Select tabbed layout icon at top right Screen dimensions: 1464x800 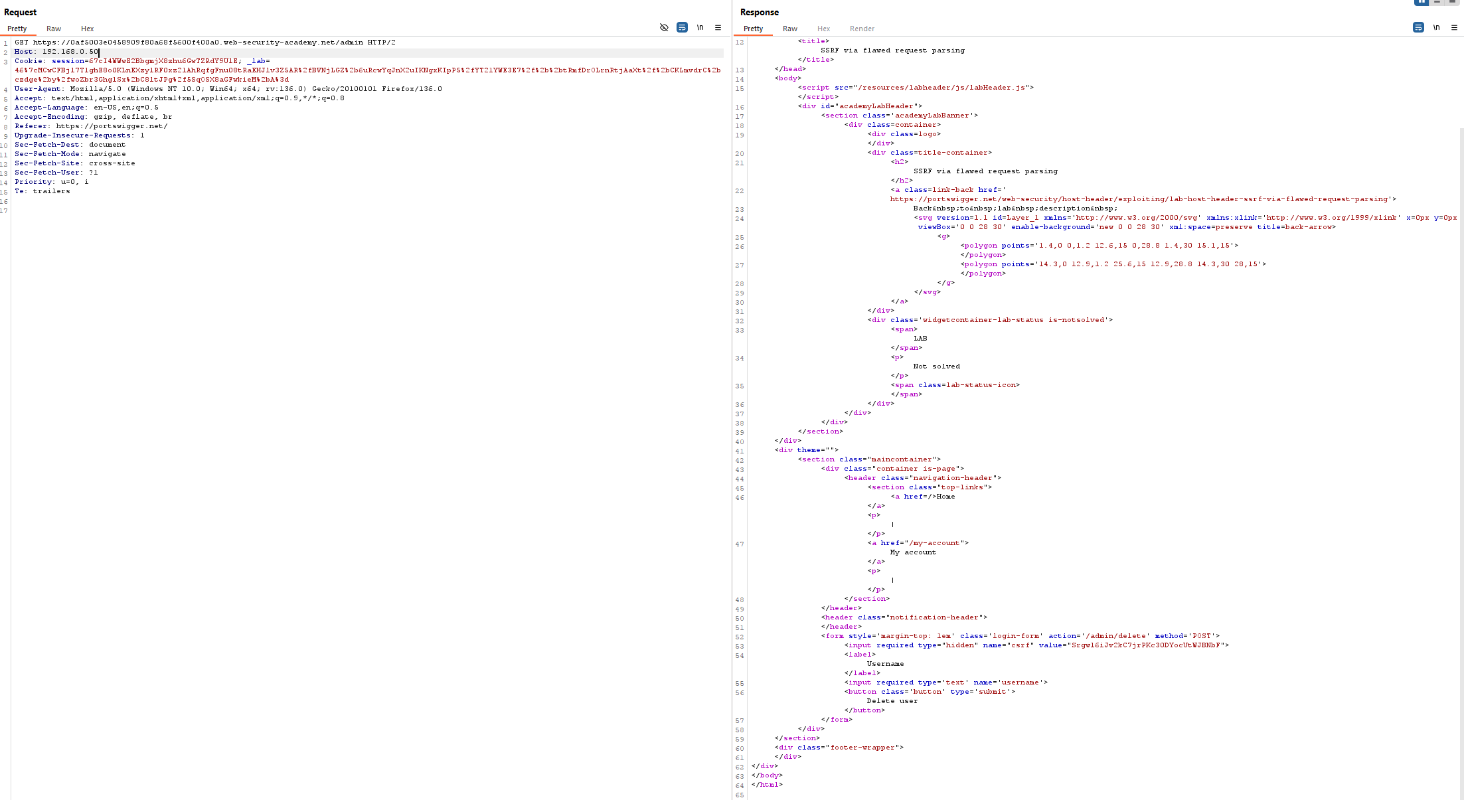1452,2
